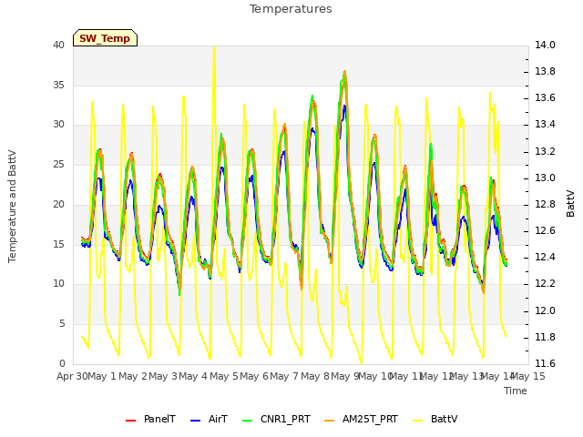Click the May 7 x-axis tick label
Image resolution: width=583 pixels, height=437 pixels.
[x=284, y=376]
